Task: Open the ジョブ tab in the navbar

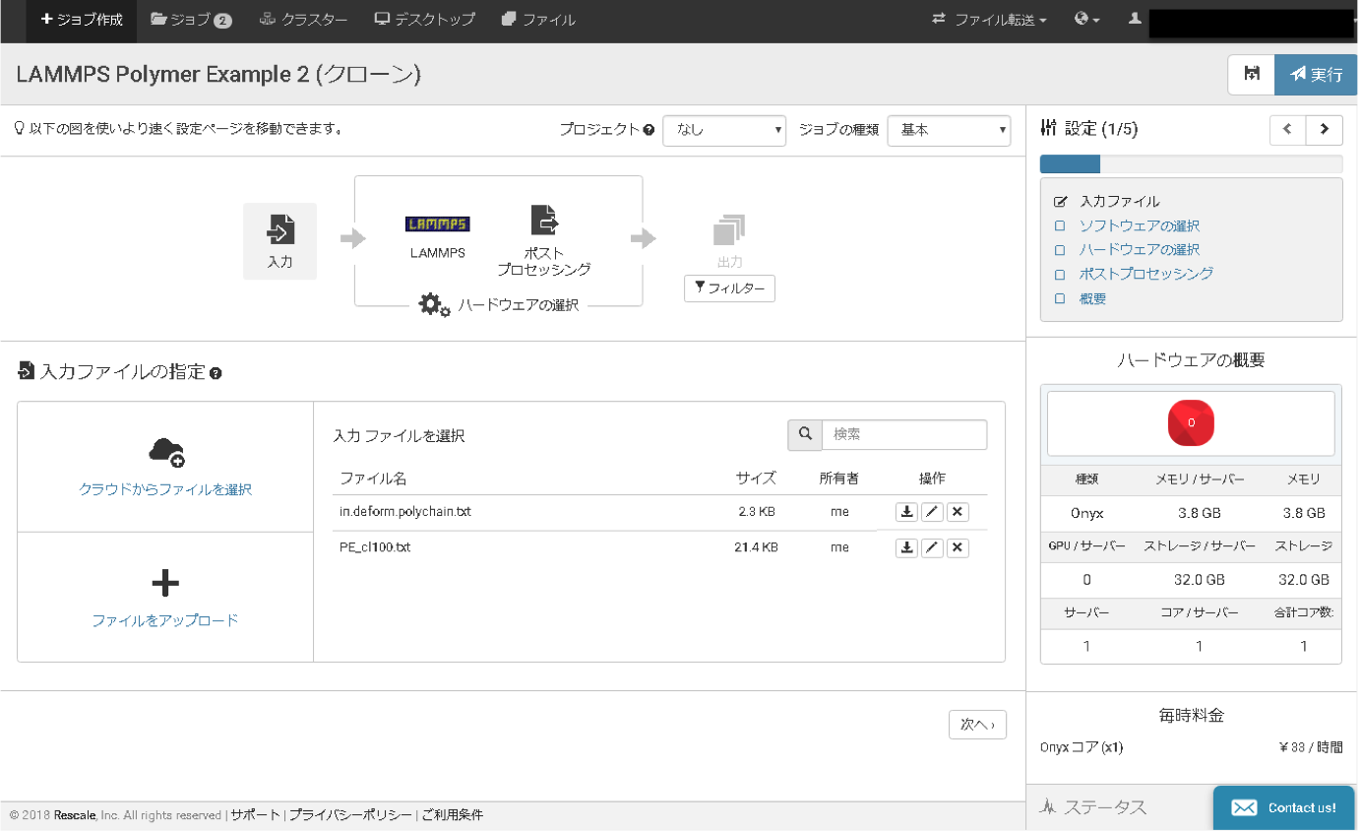Action: [191, 20]
